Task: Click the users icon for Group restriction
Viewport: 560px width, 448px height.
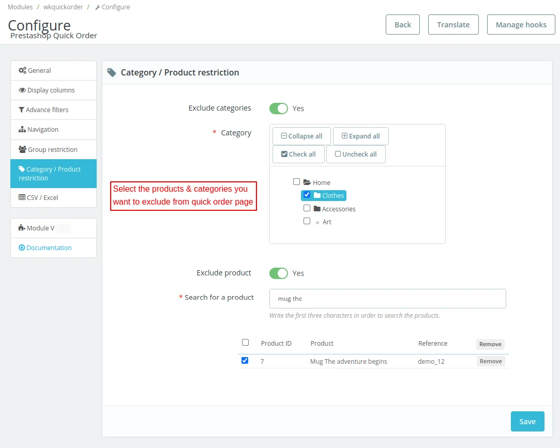Action: click(22, 150)
